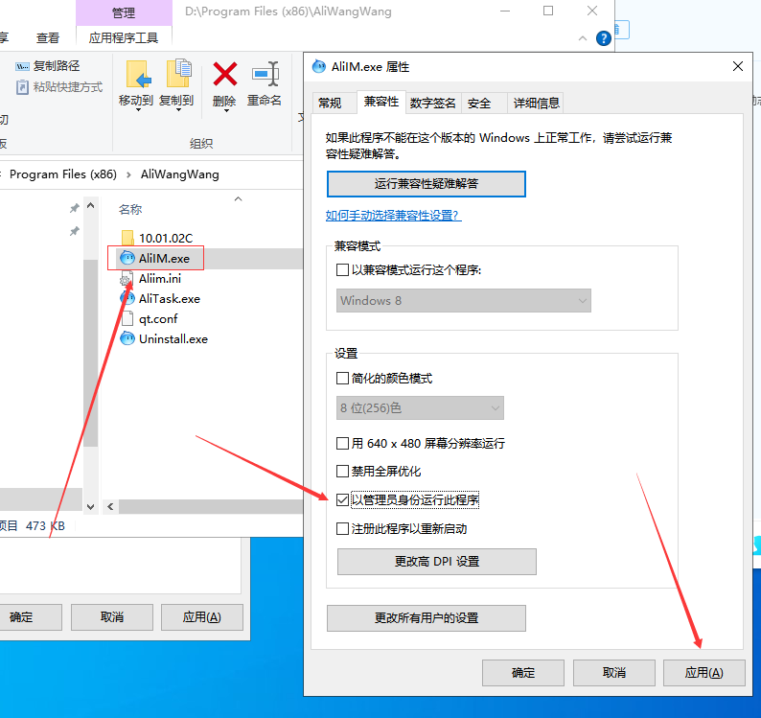Click OK (确定) in AliIM.exe properties

pyautogui.click(x=523, y=673)
